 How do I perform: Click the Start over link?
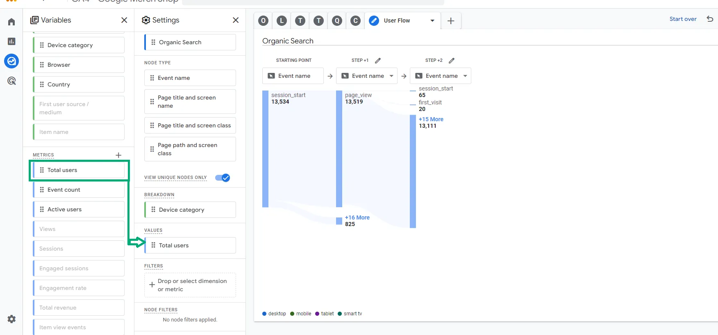tap(683, 19)
